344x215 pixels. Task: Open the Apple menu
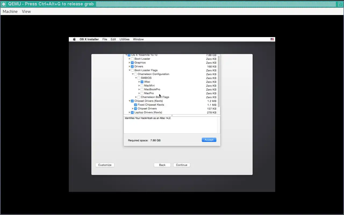click(x=74, y=39)
